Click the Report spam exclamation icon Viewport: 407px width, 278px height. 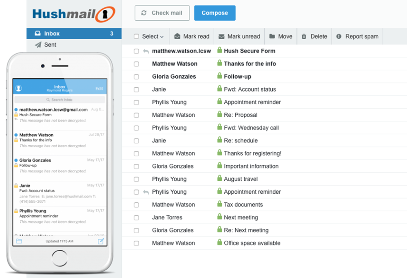point(339,36)
